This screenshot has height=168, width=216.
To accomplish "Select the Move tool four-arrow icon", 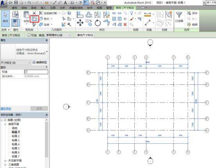I will [x=80, y=23].
